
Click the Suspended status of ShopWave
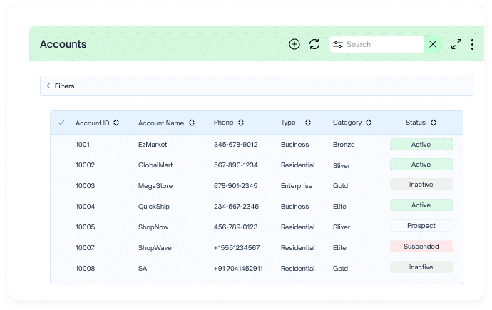tap(421, 246)
